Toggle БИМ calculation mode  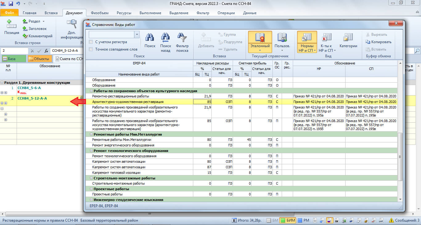click(x=288, y=220)
